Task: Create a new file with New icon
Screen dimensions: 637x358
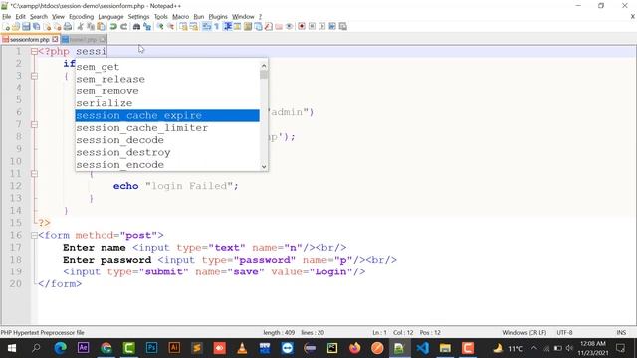Action: point(7,27)
